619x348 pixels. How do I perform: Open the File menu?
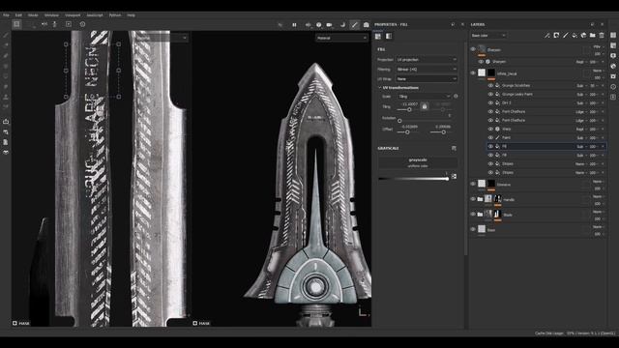(6, 15)
